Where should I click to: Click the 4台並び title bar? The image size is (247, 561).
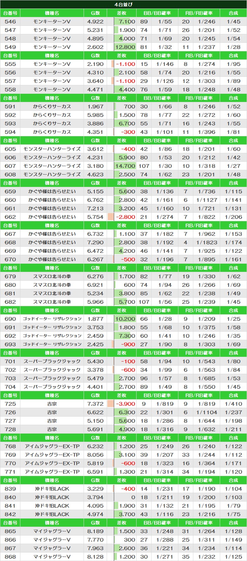(x=123, y=4)
